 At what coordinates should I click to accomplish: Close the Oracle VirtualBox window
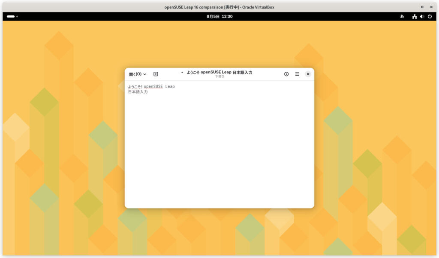click(431, 7)
